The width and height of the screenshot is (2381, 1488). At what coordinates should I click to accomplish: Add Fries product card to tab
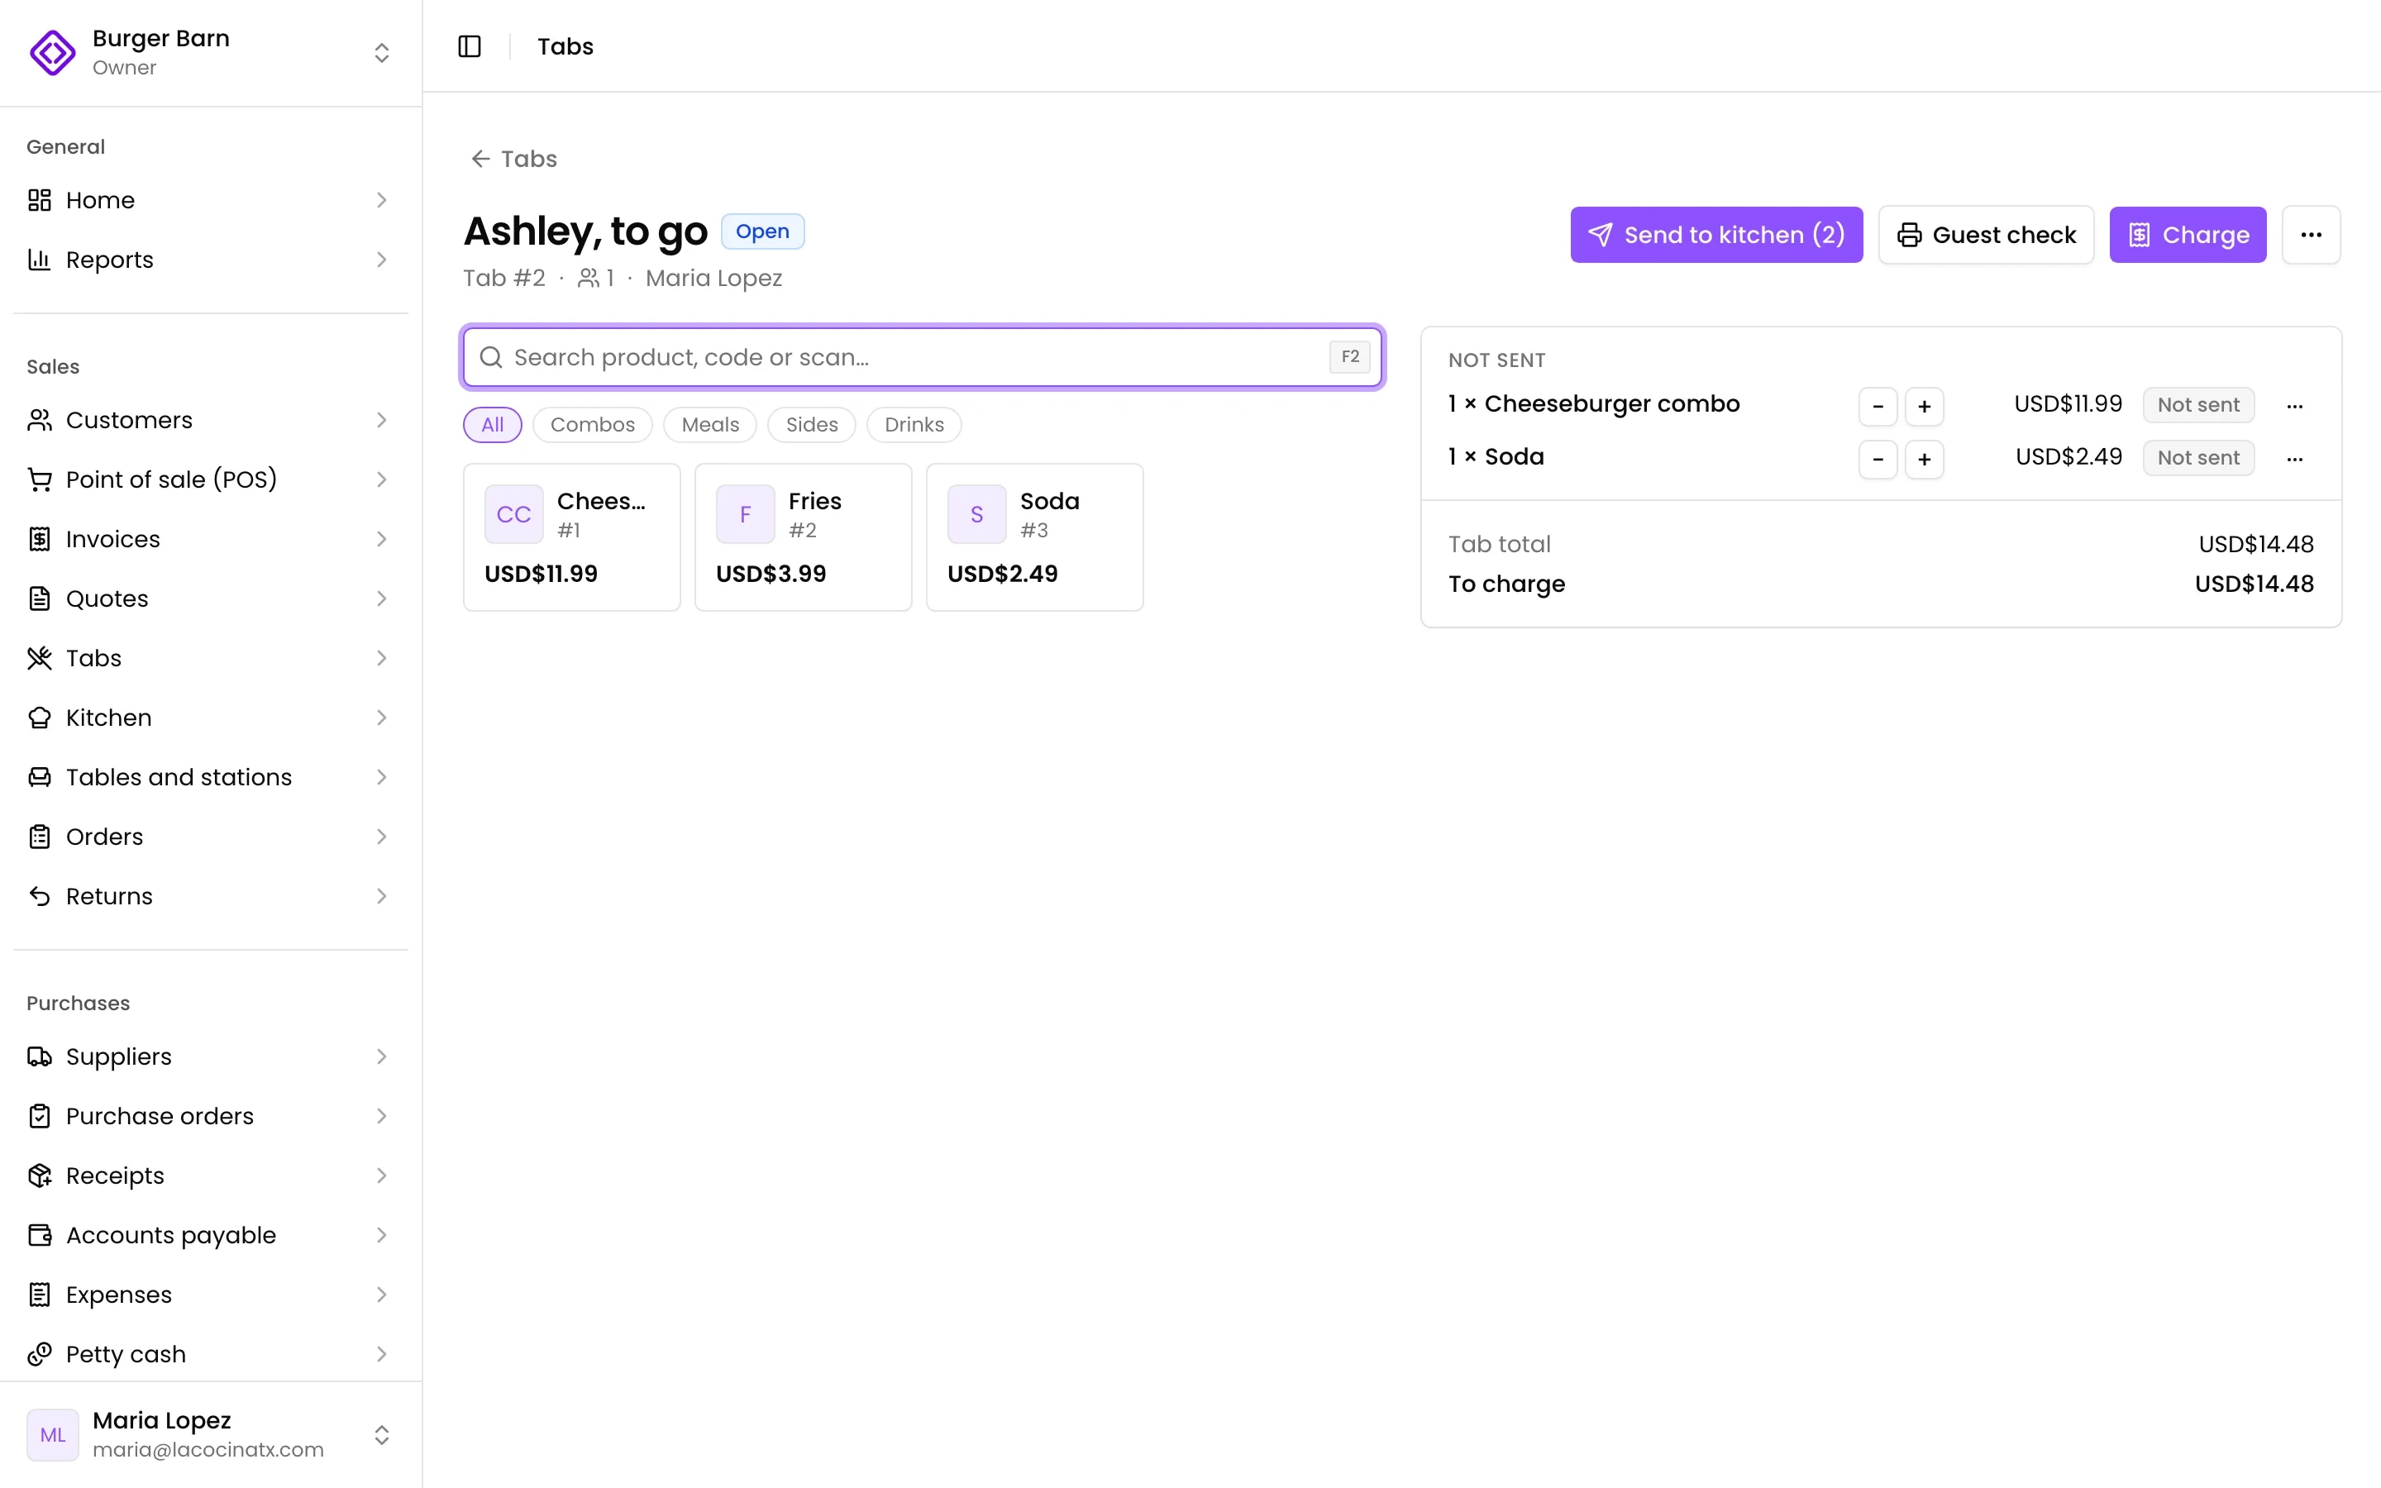[x=803, y=537]
